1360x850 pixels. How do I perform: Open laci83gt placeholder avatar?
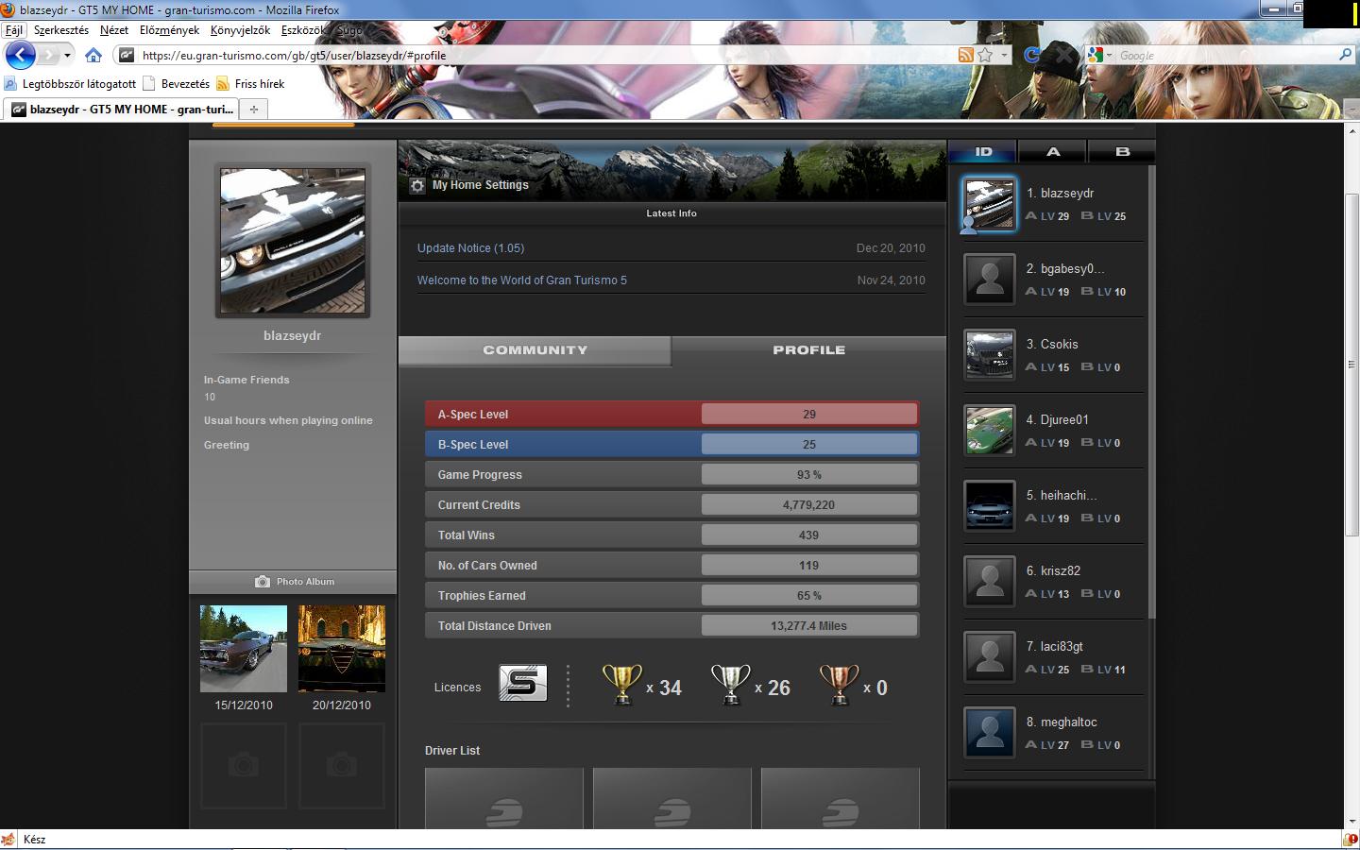tap(989, 657)
